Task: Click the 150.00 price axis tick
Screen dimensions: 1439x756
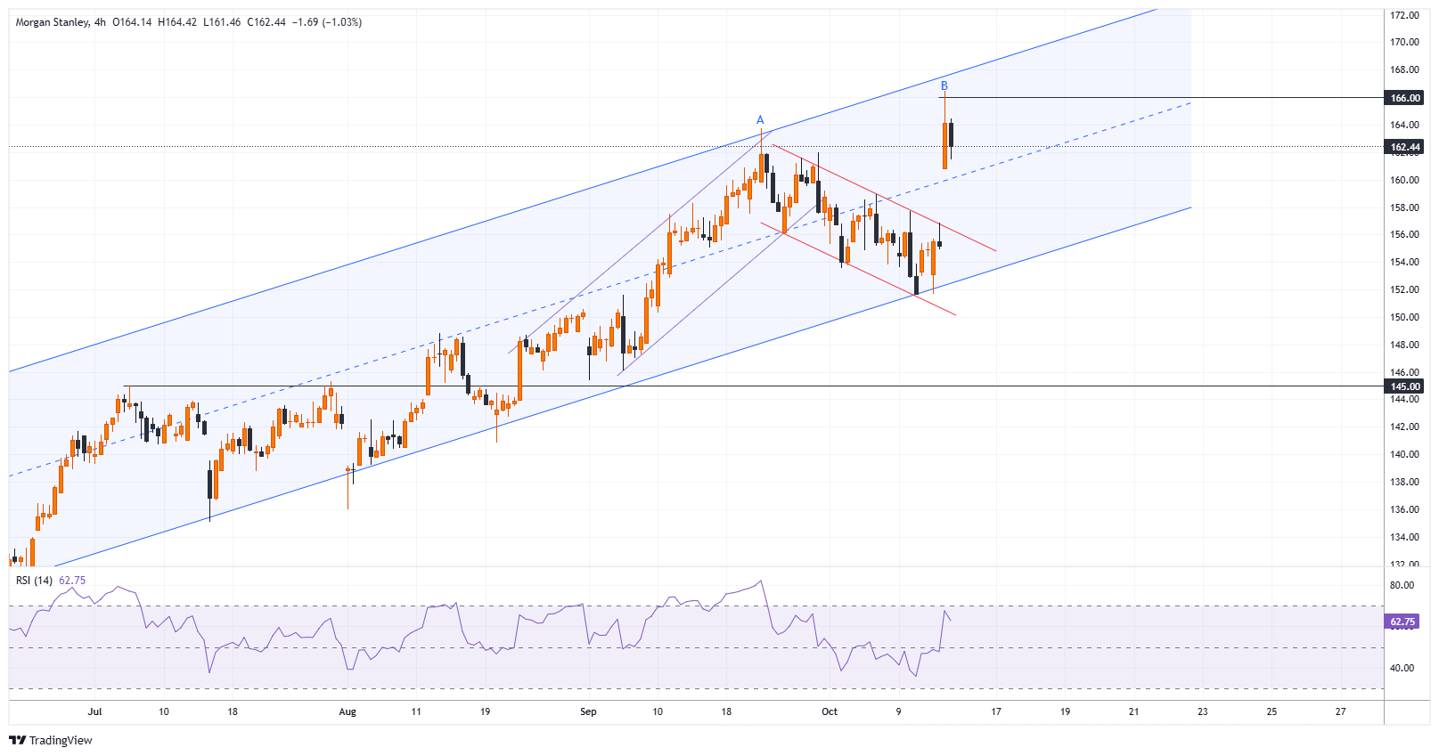Action: 1405,317
